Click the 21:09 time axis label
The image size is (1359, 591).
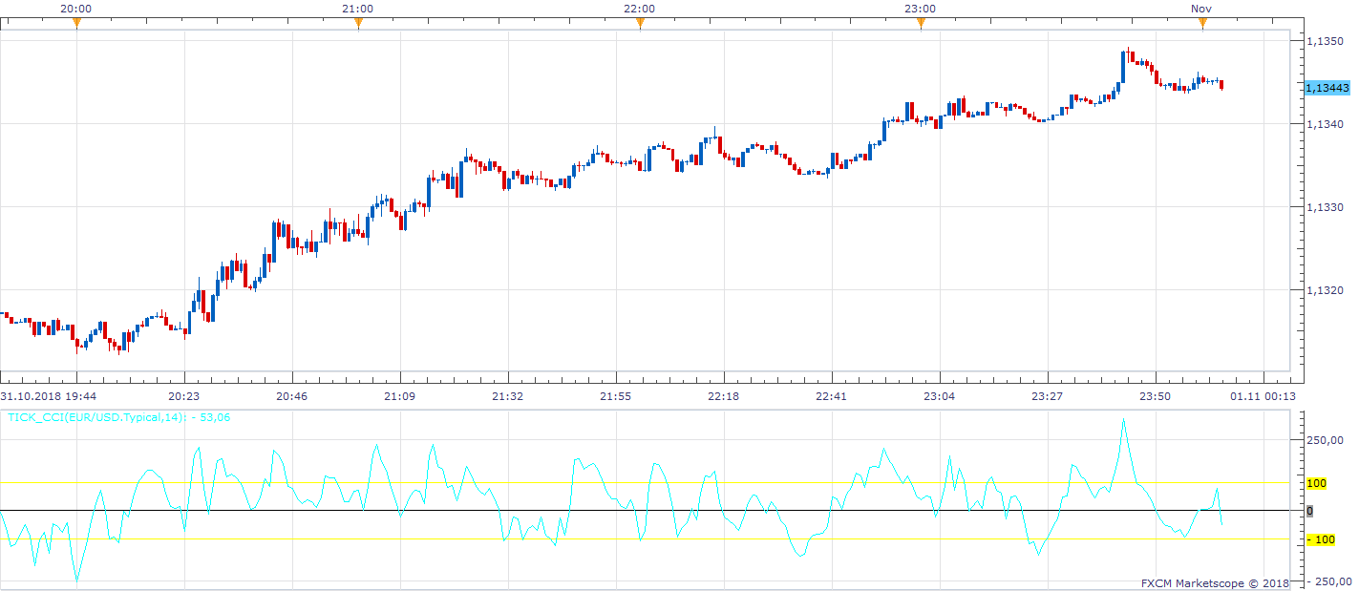tap(400, 395)
